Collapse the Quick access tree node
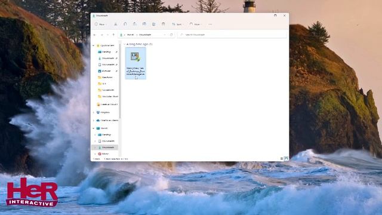 coord(94,45)
